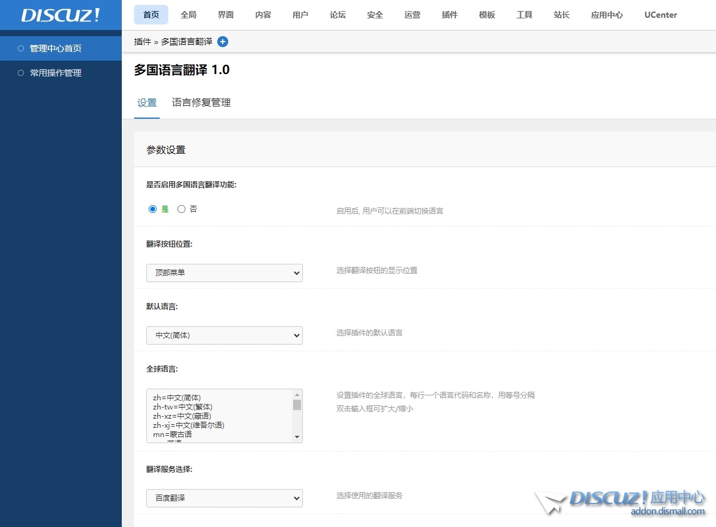Image resolution: width=716 pixels, height=527 pixels.
Task: Click the 插件 breadcrumb link
Action: [x=143, y=42]
